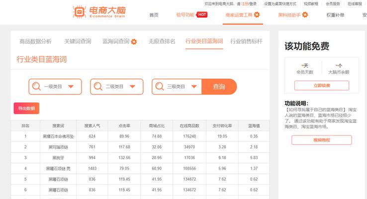The height and width of the screenshot is (199, 367).
Task: Click the 支付转化率 column header
Action: (222, 126)
